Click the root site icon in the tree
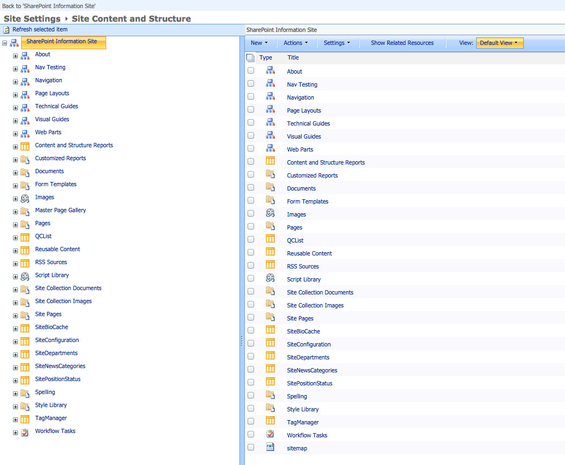 coord(14,43)
